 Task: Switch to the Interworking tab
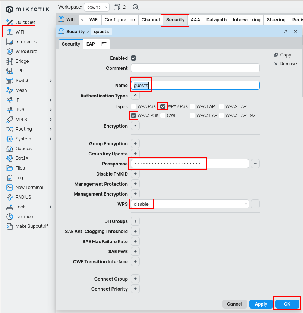pyautogui.click(x=247, y=20)
